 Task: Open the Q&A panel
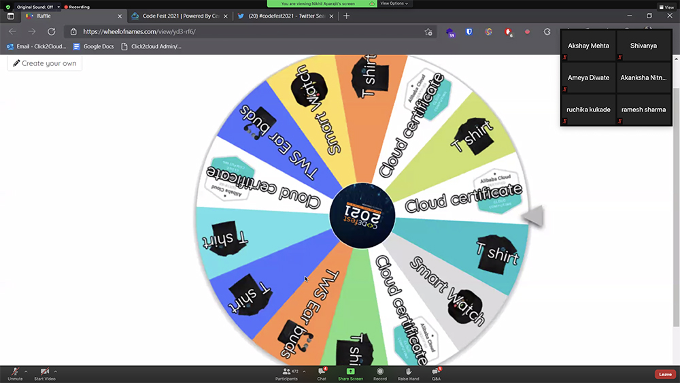[437, 374]
